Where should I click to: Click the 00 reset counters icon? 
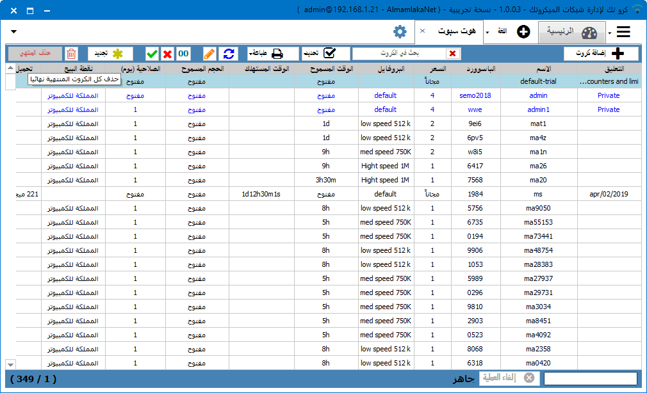(184, 54)
